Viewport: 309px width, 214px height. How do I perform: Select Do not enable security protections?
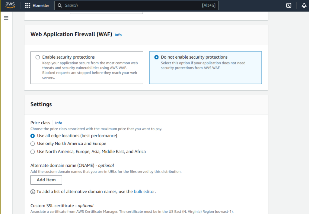(157, 57)
